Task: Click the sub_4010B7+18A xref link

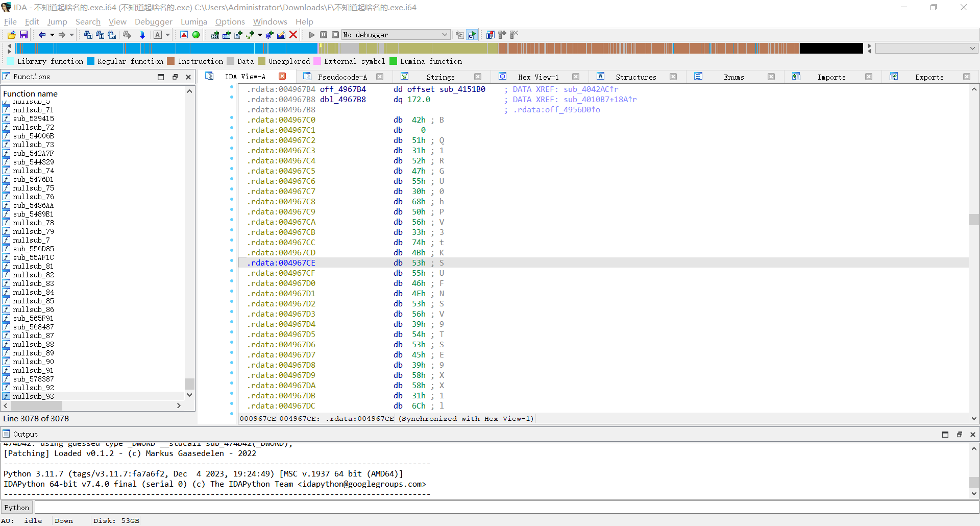Action: tap(600, 99)
